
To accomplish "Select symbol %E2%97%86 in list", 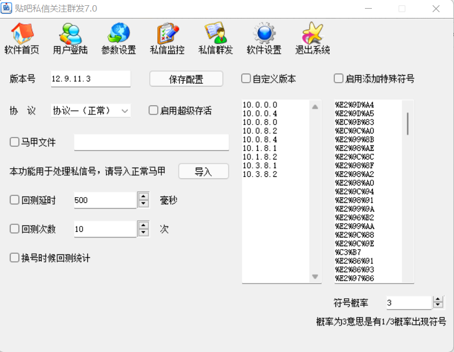I will (355, 279).
